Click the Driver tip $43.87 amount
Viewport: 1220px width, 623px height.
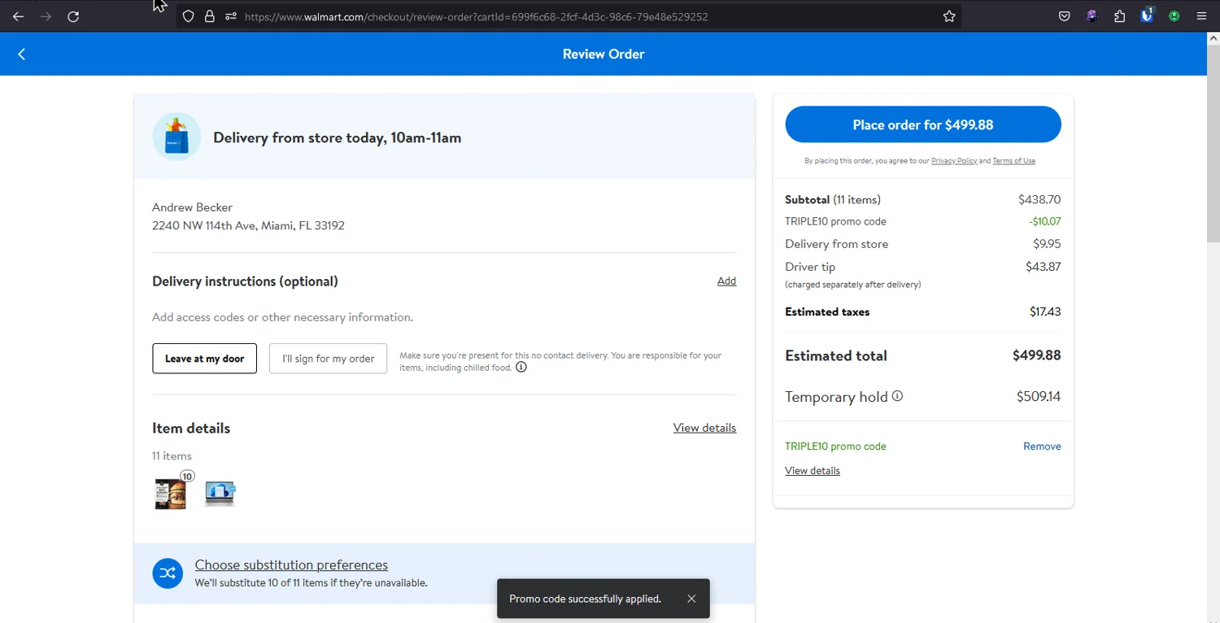tap(1043, 266)
